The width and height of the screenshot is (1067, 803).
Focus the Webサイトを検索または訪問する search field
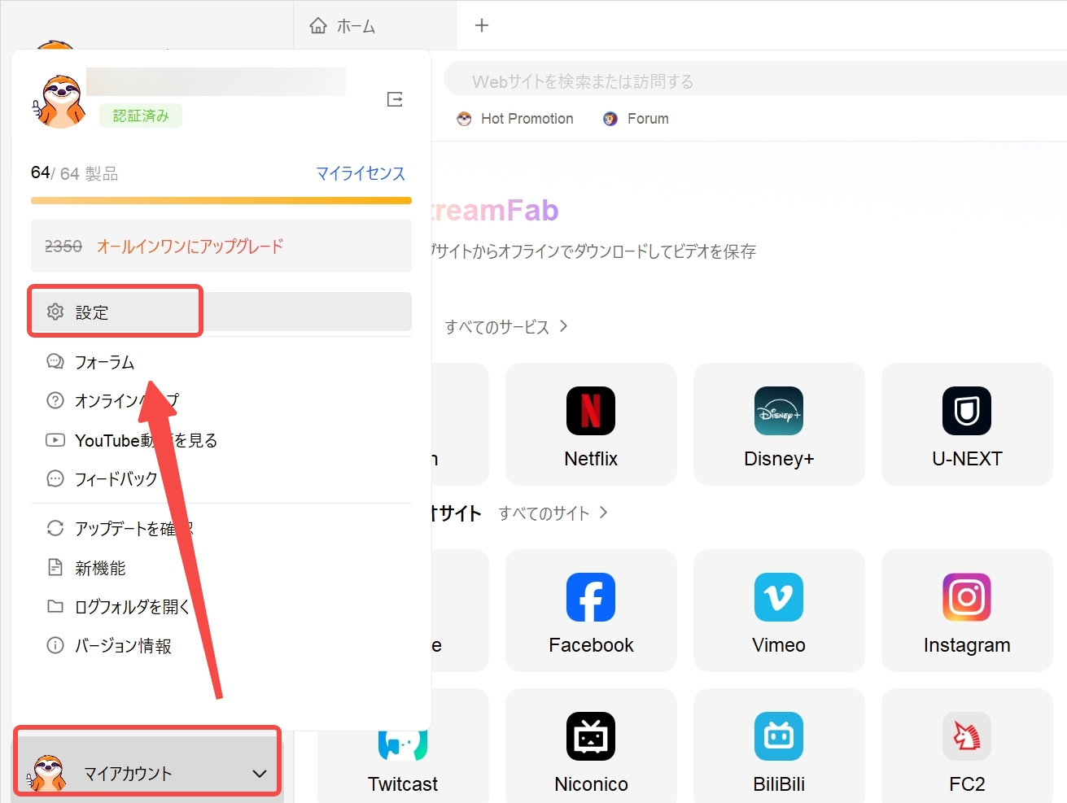pyautogui.click(x=755, y=81)
